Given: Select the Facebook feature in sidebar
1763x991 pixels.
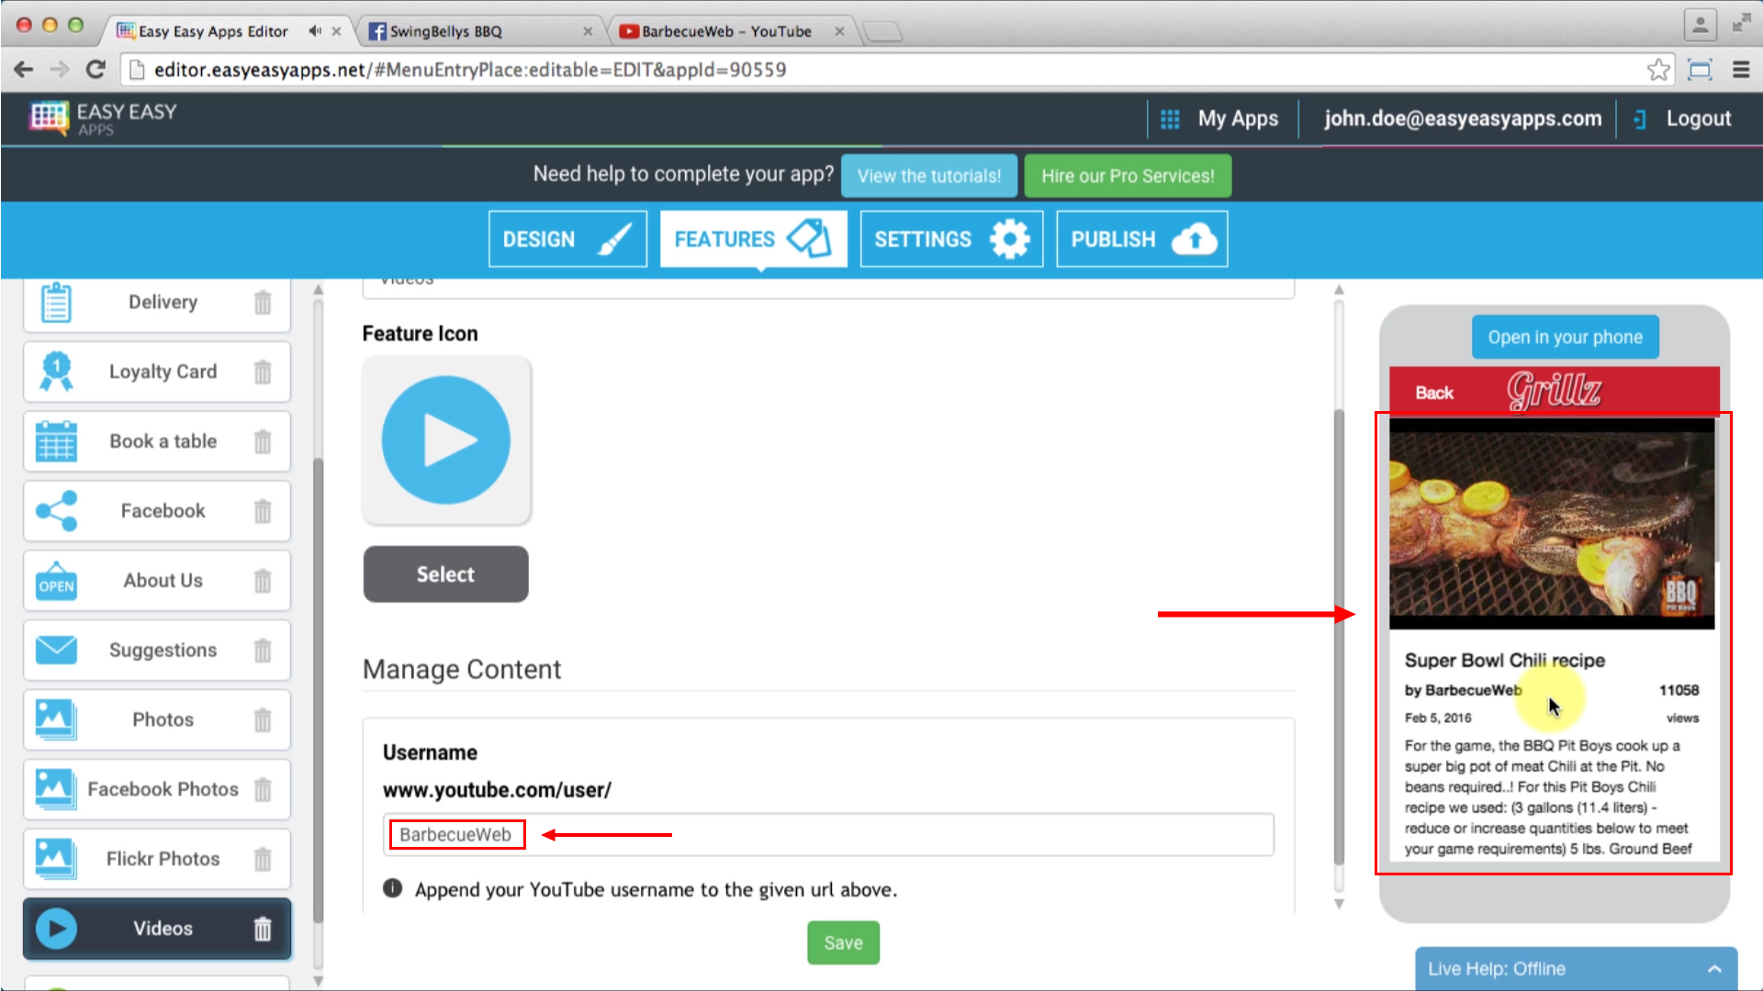Looking at the screenshot, I should [x=163, y=510].
